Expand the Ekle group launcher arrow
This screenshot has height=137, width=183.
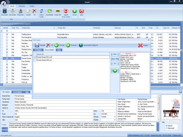tap(24, 19)
